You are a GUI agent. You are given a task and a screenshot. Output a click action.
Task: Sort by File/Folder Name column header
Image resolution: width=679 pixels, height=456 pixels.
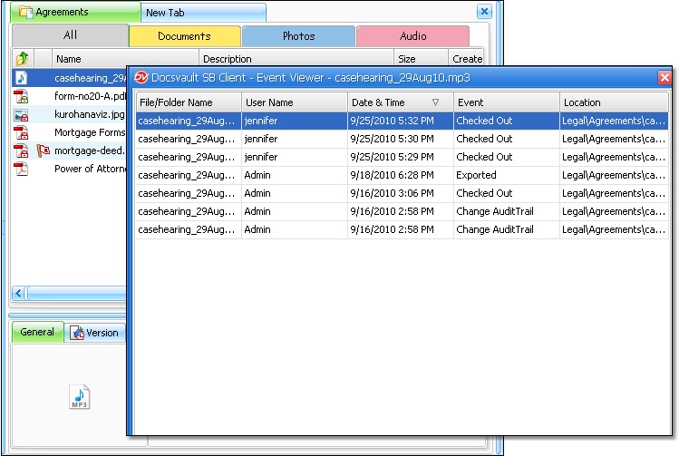[x=189, y=102]
